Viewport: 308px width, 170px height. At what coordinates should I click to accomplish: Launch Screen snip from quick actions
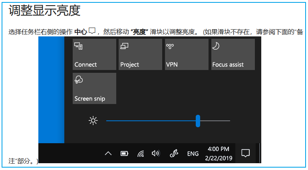pos(94,88)
